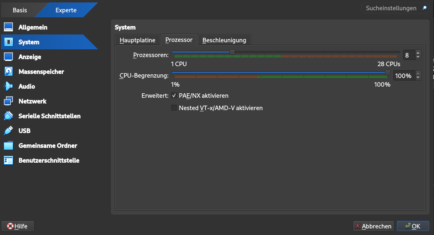434x235 pixels.
Task: Click the Prozessoren: label
Action: 151,55
